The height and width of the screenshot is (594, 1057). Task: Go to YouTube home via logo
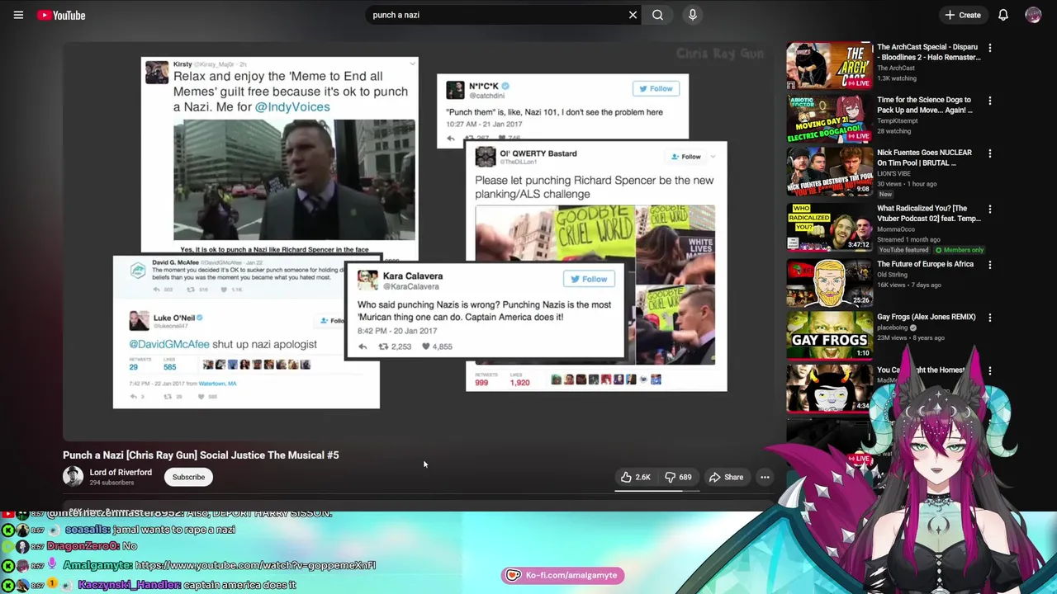61,15
